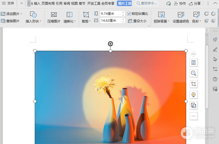Click the minus collapse floating toolbar icon
The image size is (219, 144).
tap(194, 54)
